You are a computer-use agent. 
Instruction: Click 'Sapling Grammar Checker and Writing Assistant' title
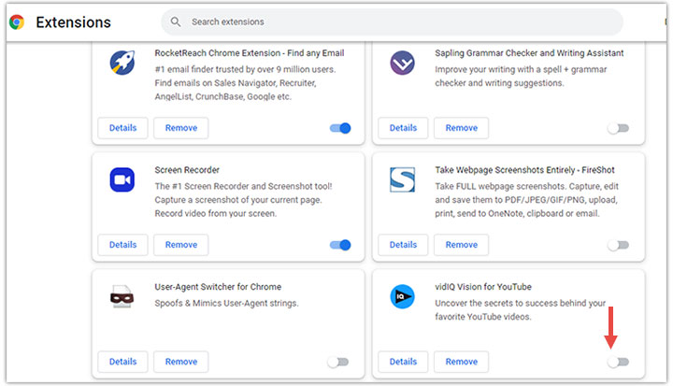529,53
